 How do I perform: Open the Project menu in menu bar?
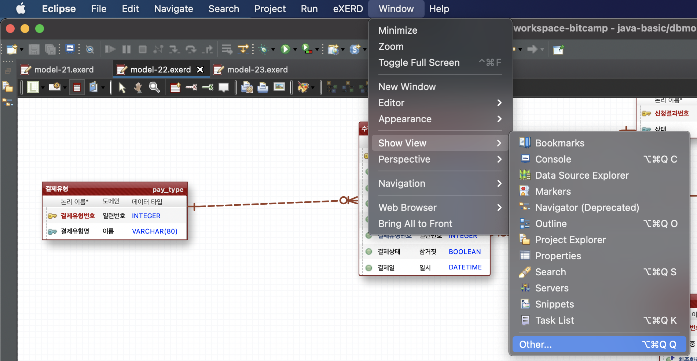tap(270, 9)
